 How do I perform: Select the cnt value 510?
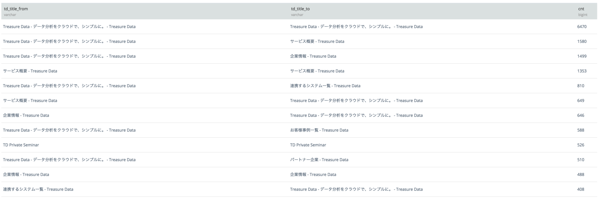coord(580,160)
